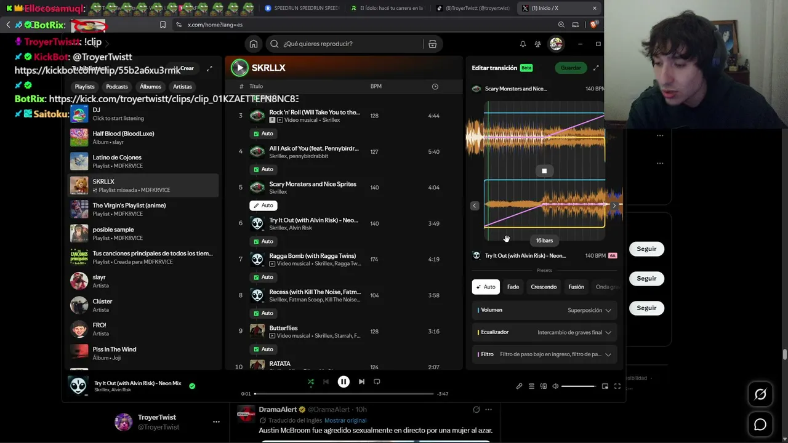Toggle shuffle in the player bar

[x=311, y=381]
